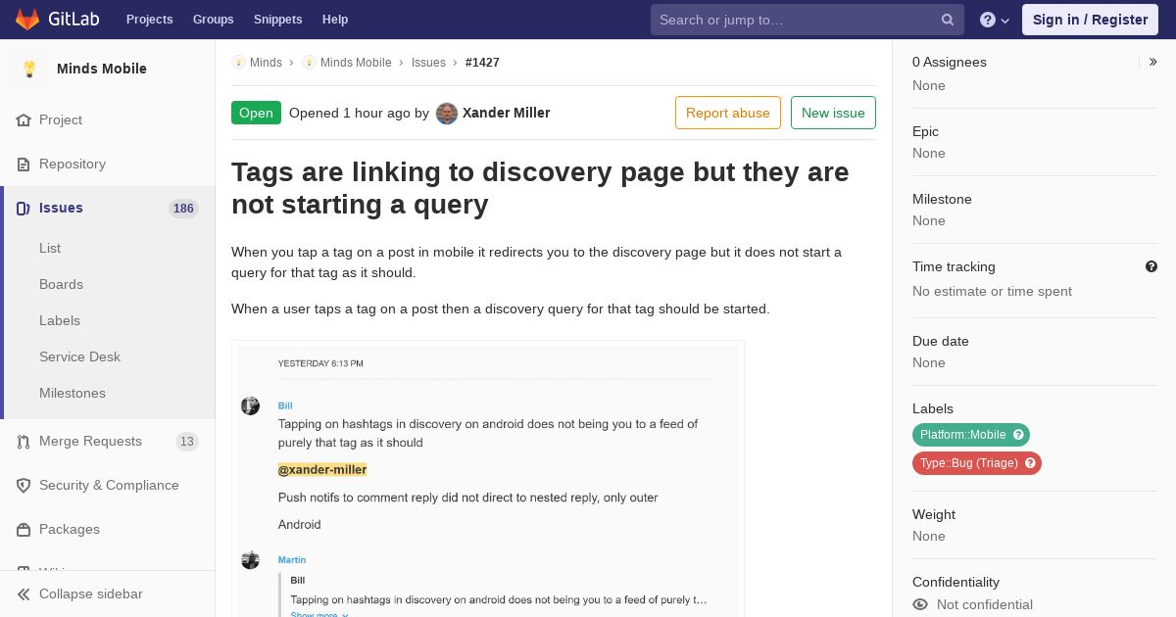Go to the Issues breadcrumb link

(428, 62)
